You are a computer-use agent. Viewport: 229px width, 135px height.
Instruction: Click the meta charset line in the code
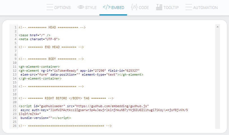click(x=39, y=39)
